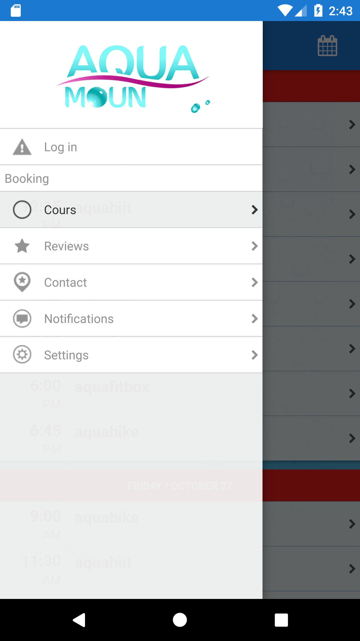Expand the Reviews chevron arrow
360x641 pixels.
tap(254, 246)
